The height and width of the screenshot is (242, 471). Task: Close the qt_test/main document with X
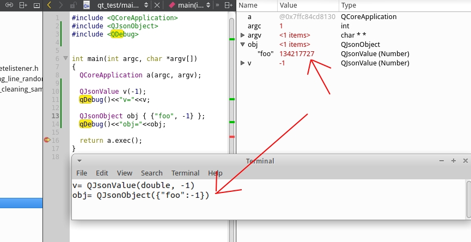(157, 5)
